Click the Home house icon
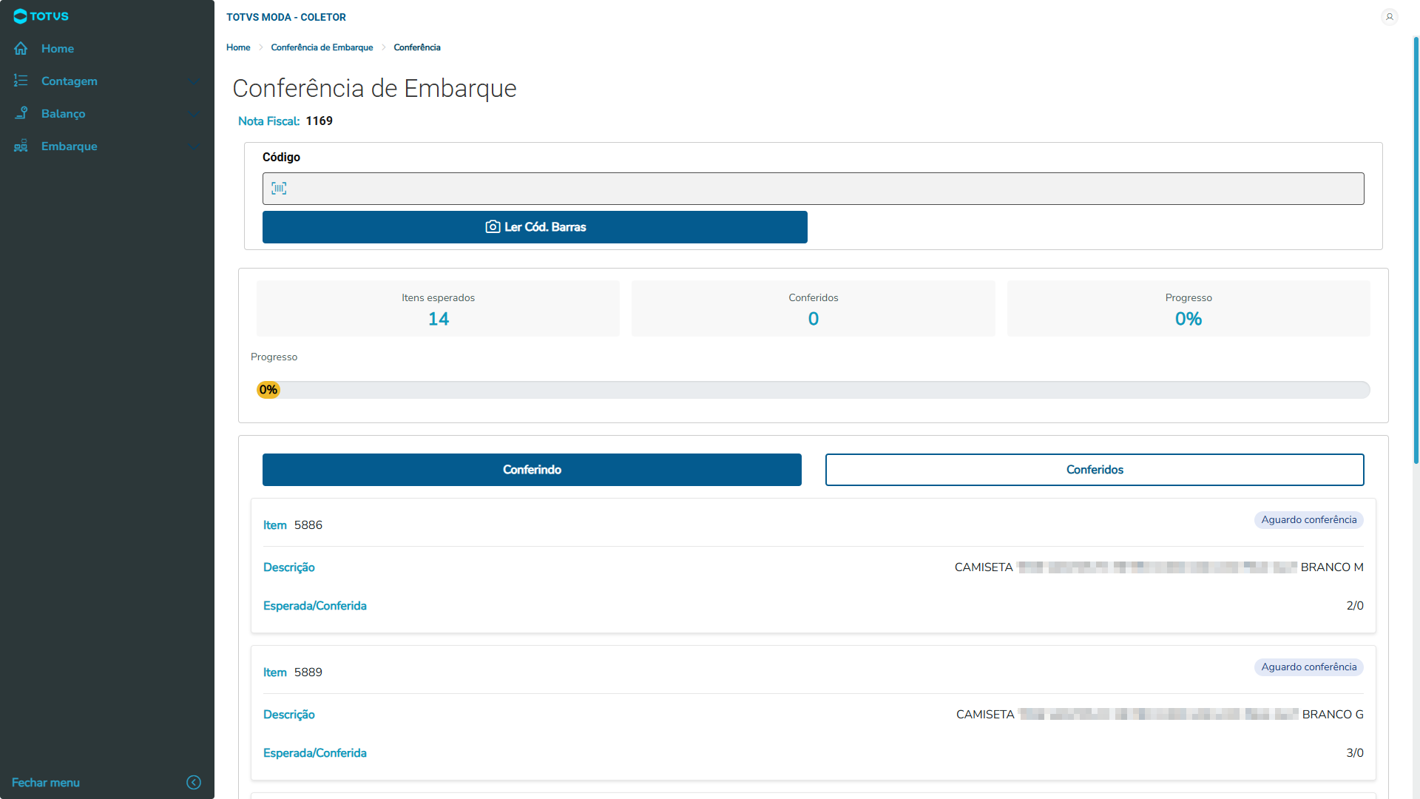 [x=21, y=49]
